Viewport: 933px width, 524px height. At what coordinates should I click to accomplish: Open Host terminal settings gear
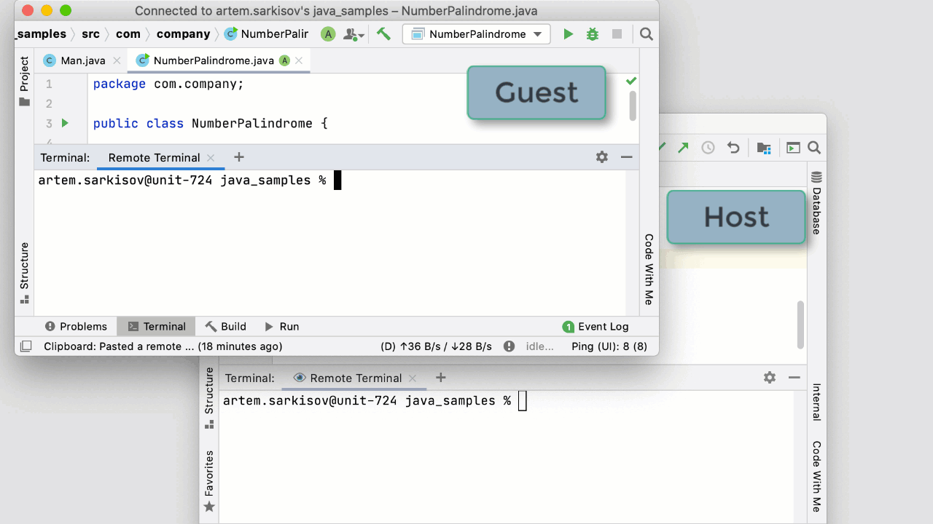point(770,378)
